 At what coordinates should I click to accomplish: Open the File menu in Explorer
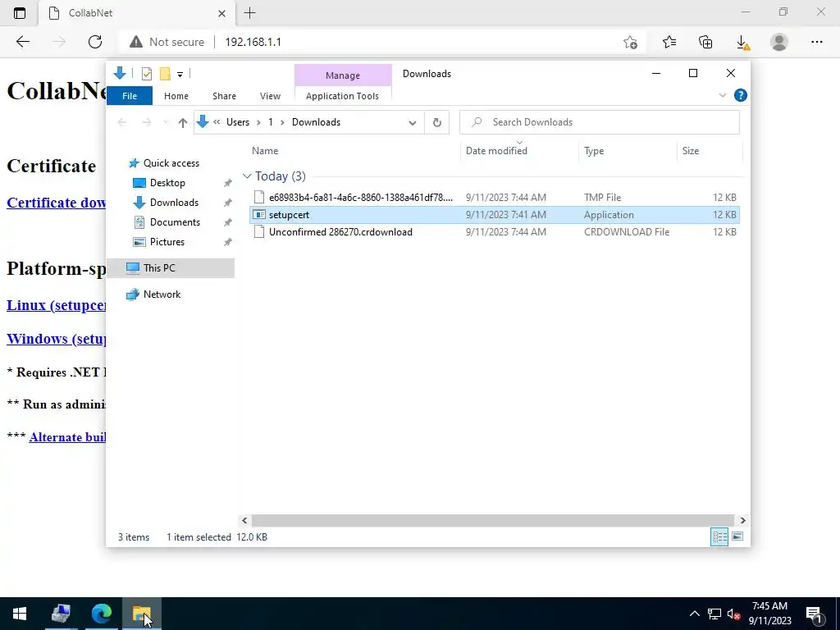pyautogui.click(x=130, y=96)
